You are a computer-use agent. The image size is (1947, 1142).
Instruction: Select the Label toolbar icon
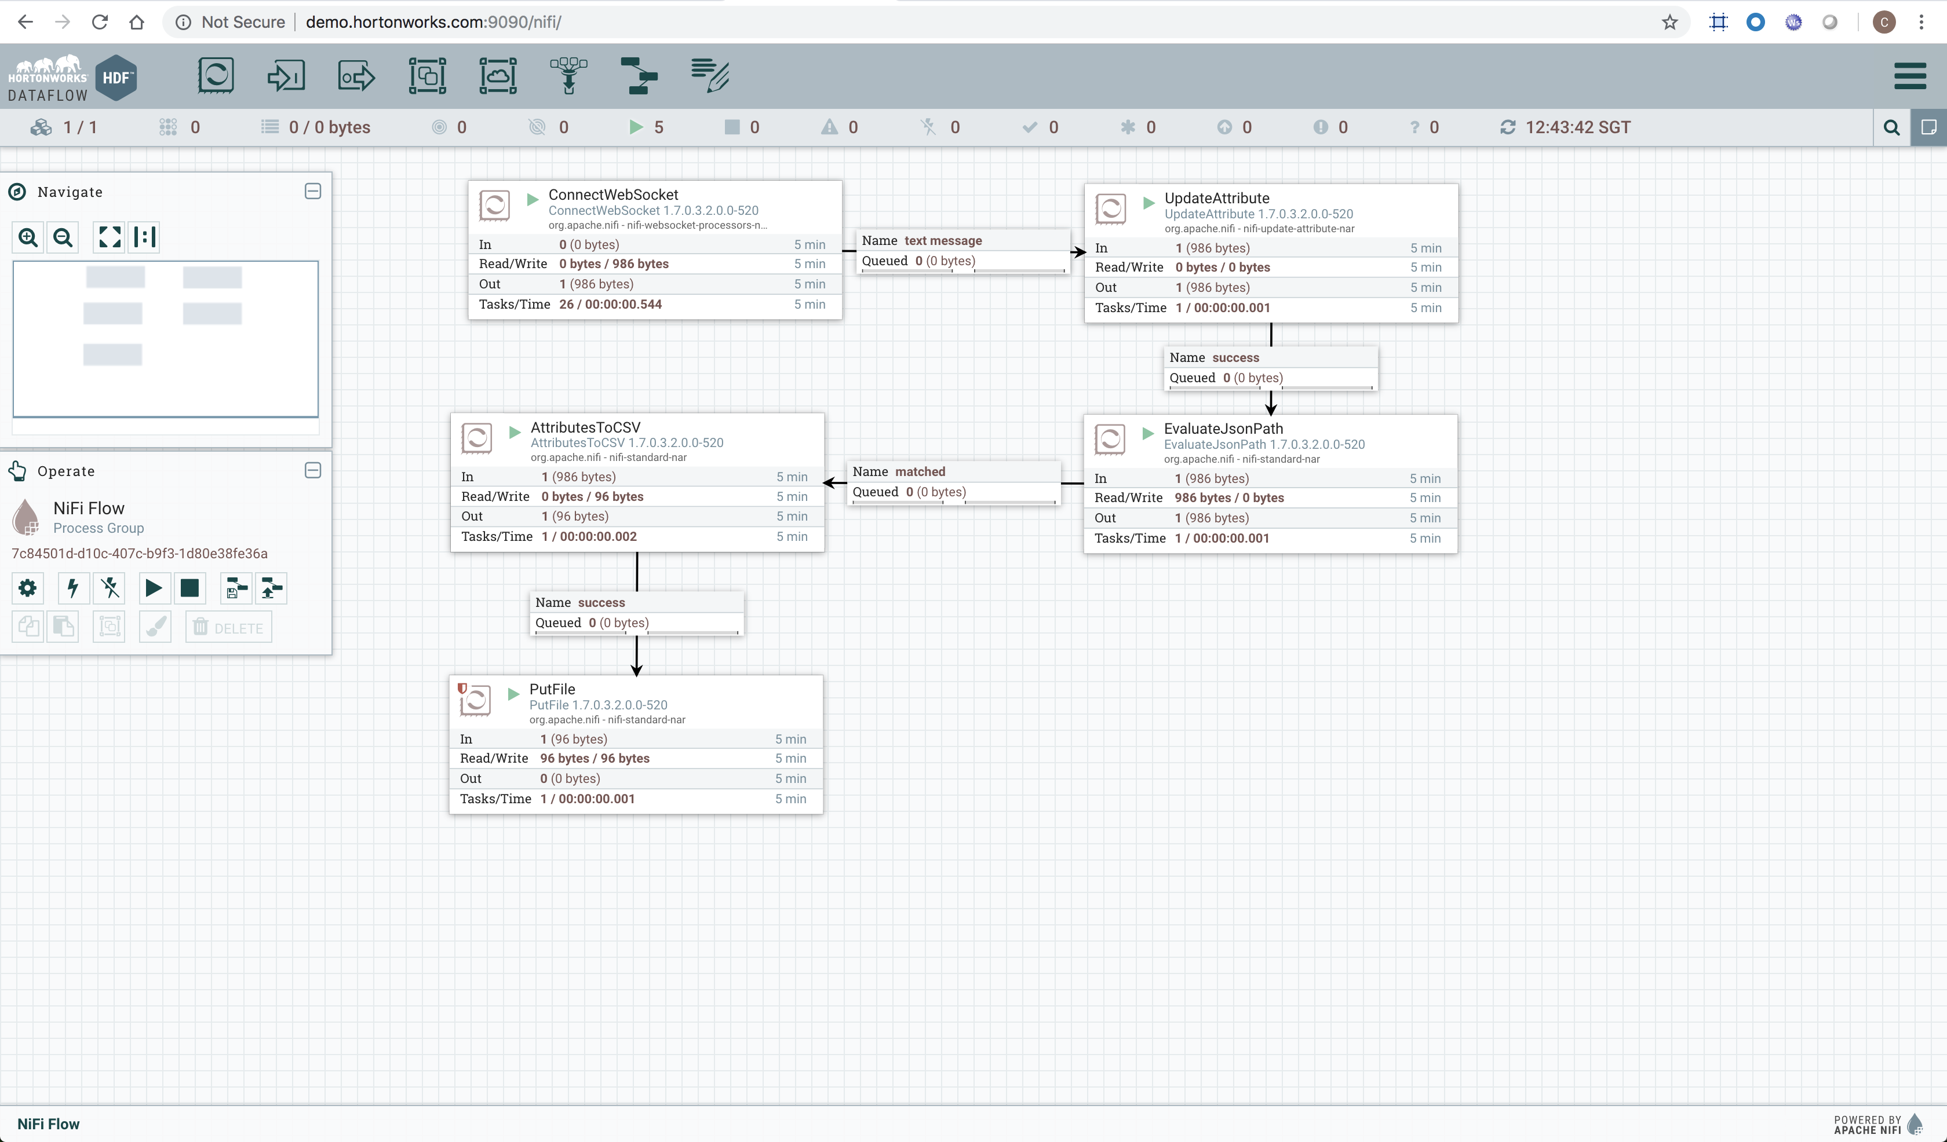click(710, 76)
